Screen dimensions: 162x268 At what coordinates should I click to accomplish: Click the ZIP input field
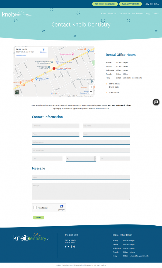[115, 159]
